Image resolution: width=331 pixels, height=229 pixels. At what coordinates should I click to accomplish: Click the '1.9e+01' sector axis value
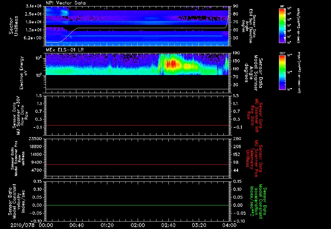[34, 22]
